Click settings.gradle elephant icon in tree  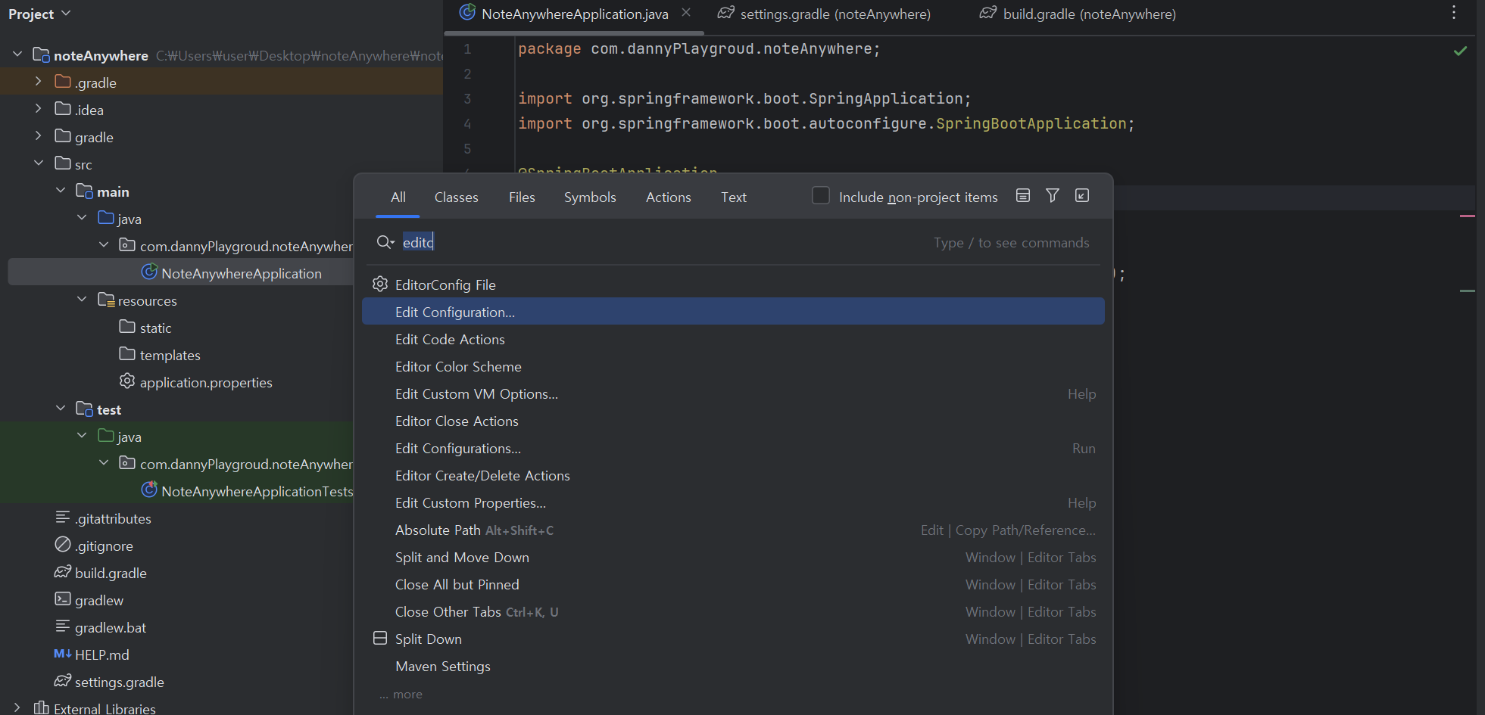coord(63,681)
